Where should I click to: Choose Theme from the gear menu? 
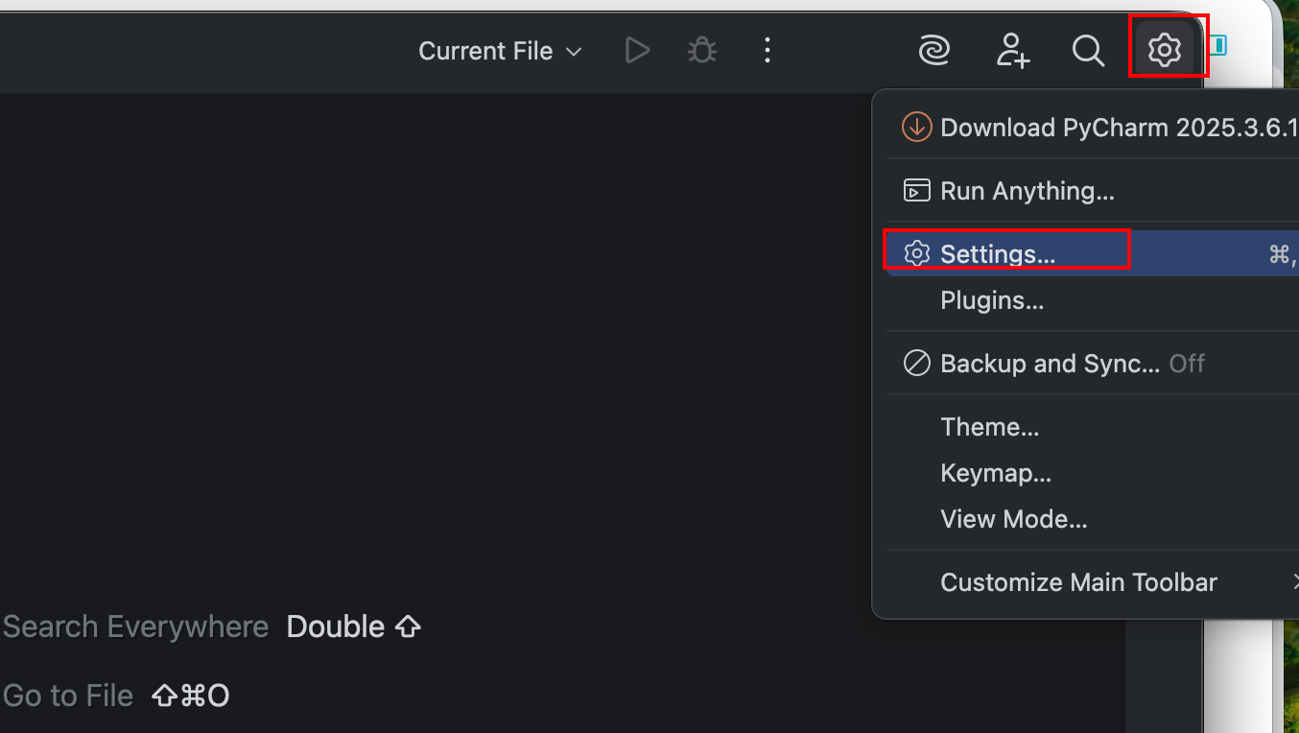coord(1093,427)
